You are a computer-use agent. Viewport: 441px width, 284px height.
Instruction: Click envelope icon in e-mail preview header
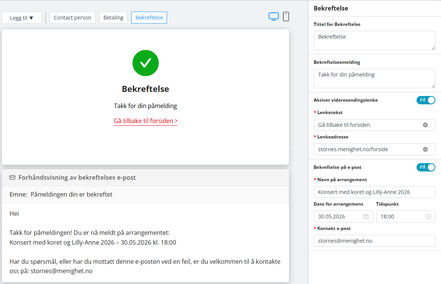12,177
